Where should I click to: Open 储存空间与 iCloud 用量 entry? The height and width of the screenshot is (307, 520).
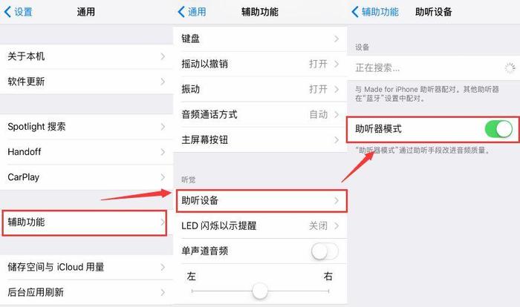(87, 267)
